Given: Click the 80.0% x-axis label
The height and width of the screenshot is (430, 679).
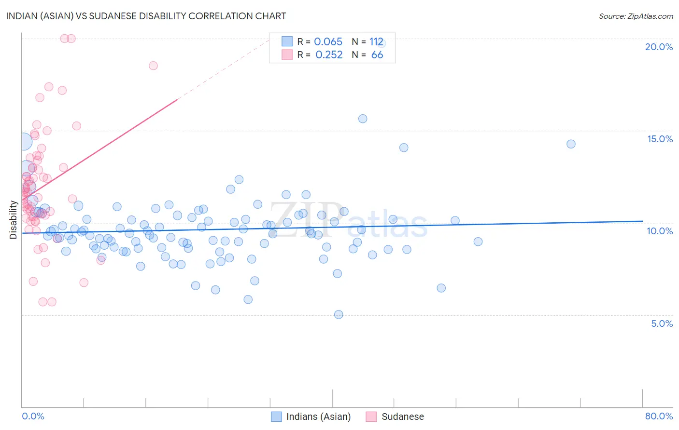Looking at the screenshot, I should [659, 416].
